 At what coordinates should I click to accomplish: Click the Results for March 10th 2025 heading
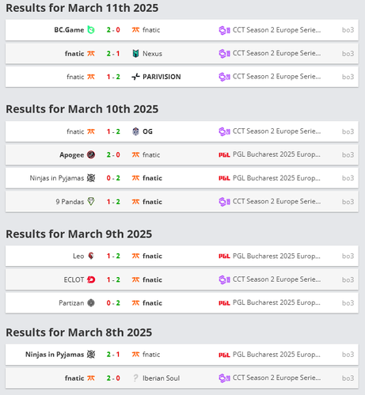click(x=82, y=109)
